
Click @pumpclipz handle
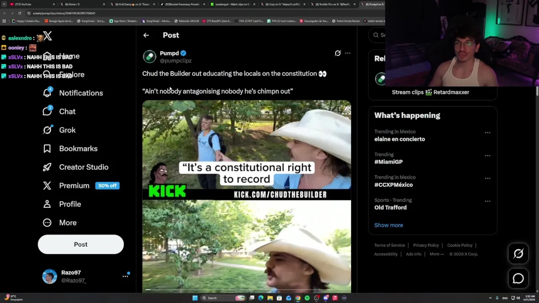pos(176,61)
